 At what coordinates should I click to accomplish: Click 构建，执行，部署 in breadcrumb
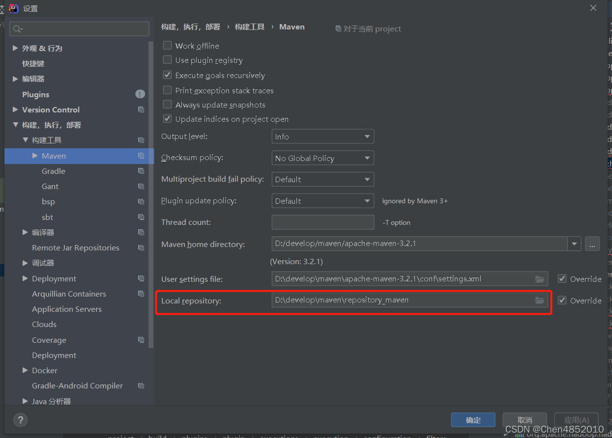(x=191, y=27)
